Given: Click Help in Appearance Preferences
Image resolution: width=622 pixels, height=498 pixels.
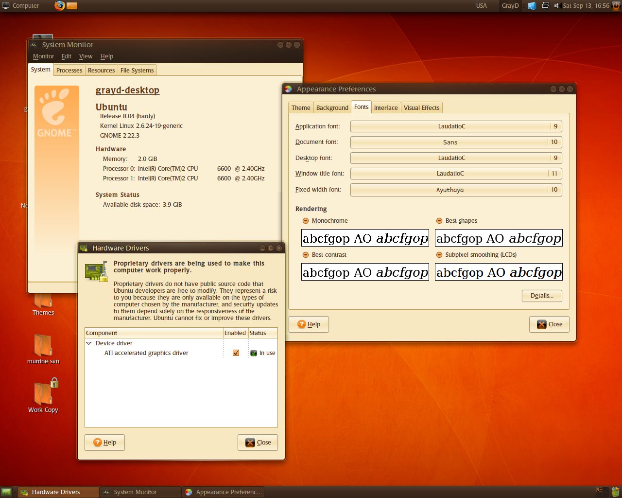Looking at the screenshot, I should [309, 324].
